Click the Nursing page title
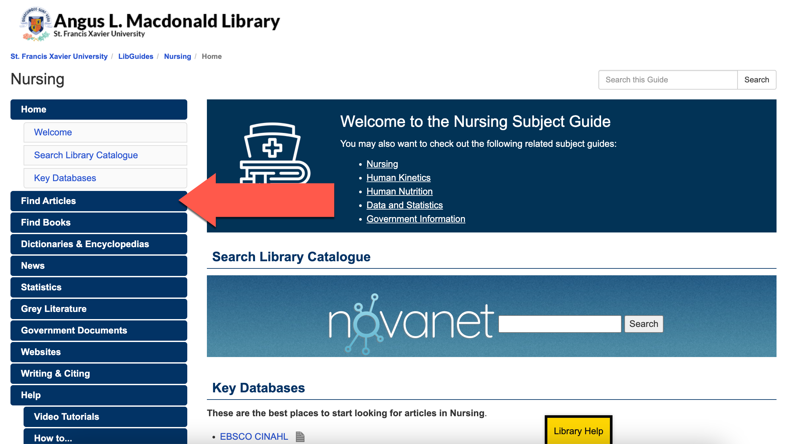This screenshot has height=444, width=787. coord(37,79)
